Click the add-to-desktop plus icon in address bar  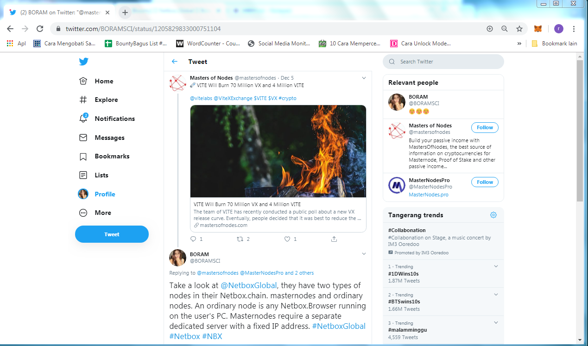(x=490, y=29)
